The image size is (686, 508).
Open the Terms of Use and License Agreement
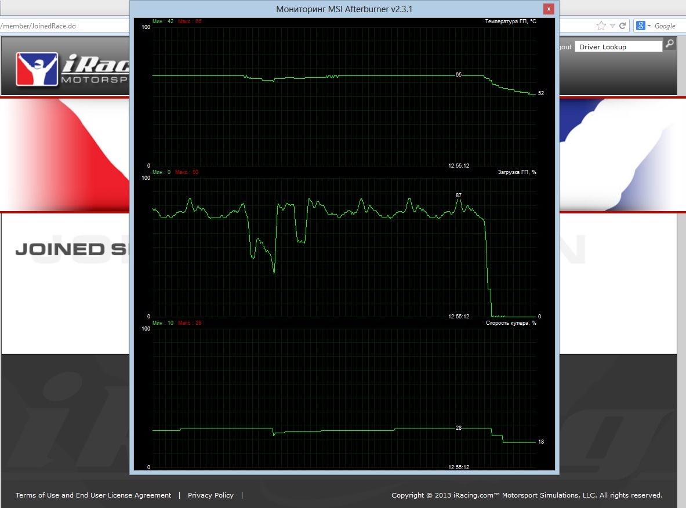(x=93, y=495)
